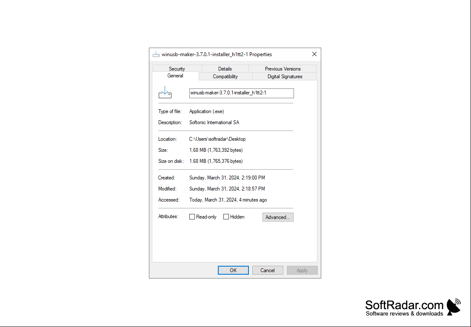Click the 'Modified:' label
Image resolution: width=471 pixels, height=327 pixels.
(x=167, y=189)
